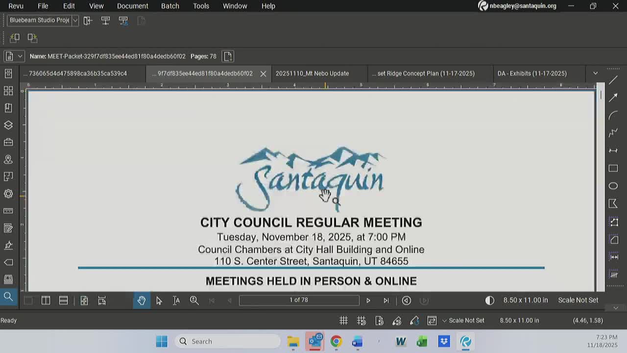Screen dimensions: 627x353
Task: Go back to the previous view
Action: pos(407,300)
